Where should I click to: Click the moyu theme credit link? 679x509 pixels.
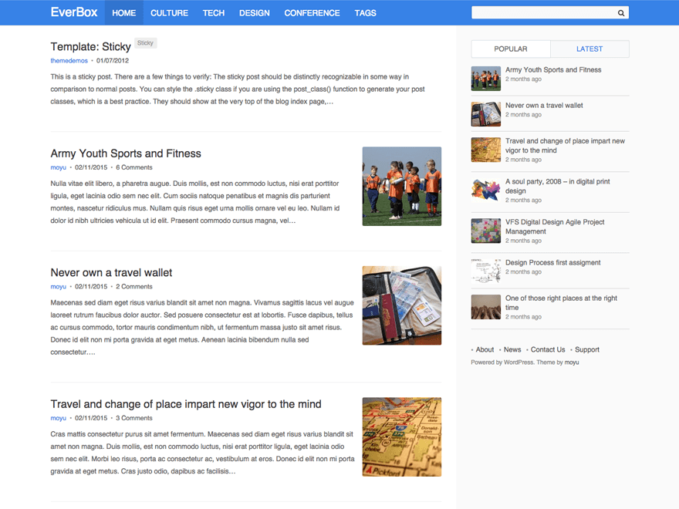[x=571, y=362]
